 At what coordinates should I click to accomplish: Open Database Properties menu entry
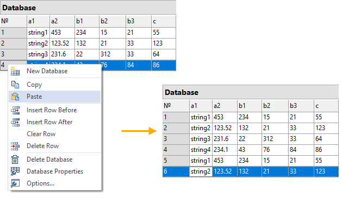[55, 171]
